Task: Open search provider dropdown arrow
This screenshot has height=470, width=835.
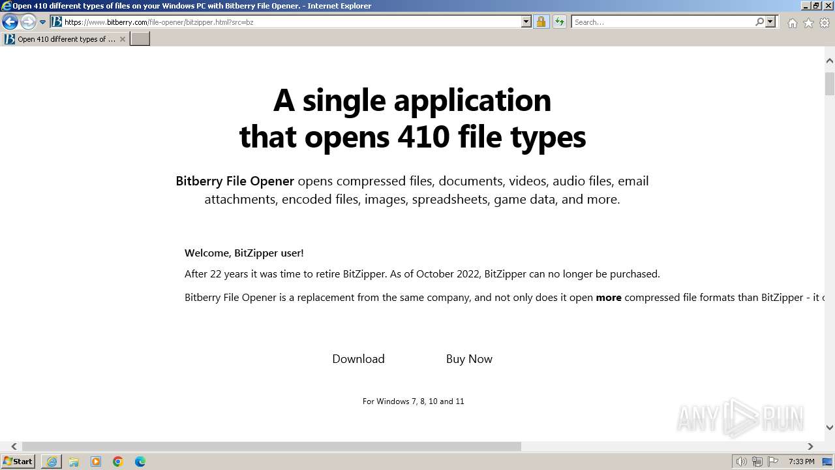Action: pyautogui.click(x=770, y=22)
